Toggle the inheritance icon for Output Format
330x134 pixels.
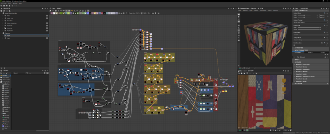click(324, 20)
